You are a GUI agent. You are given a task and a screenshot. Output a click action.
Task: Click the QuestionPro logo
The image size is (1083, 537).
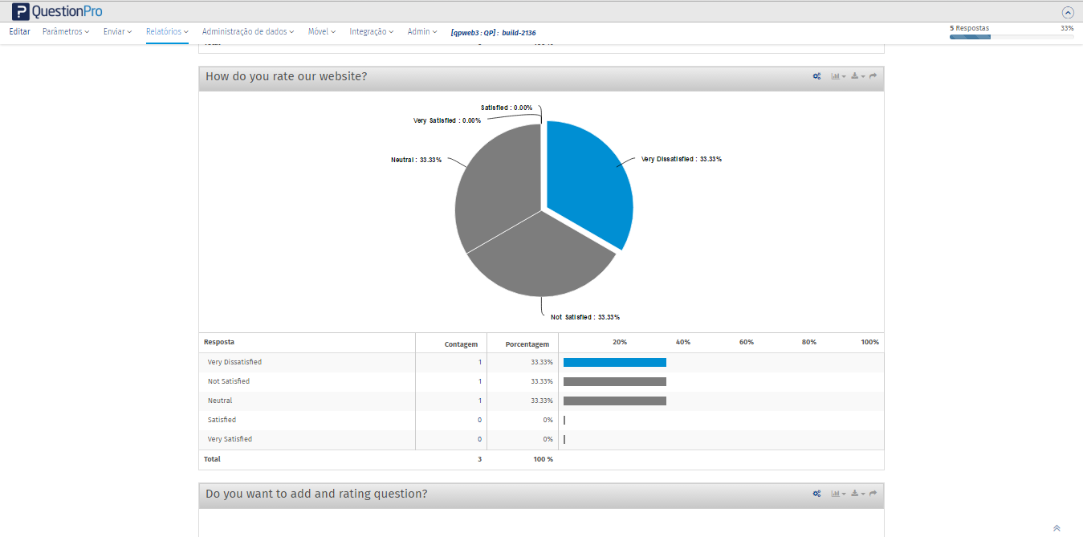click(57, 11)
